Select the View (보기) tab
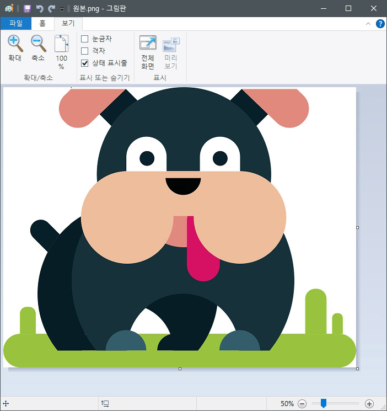The width and height of the screenshot is (387, 411). coord(68,23)
